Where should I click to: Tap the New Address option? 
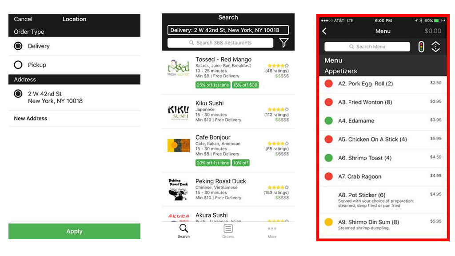click(x=30, y=118)
